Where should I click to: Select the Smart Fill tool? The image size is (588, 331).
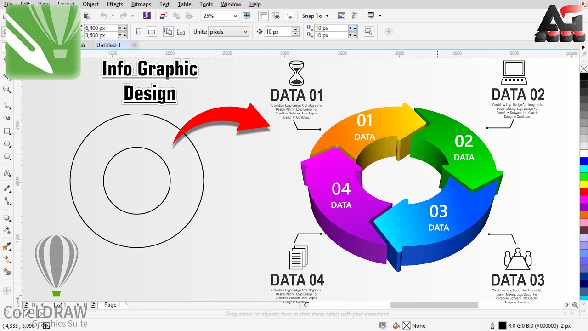pyautogui.click(x=7, y=271)
